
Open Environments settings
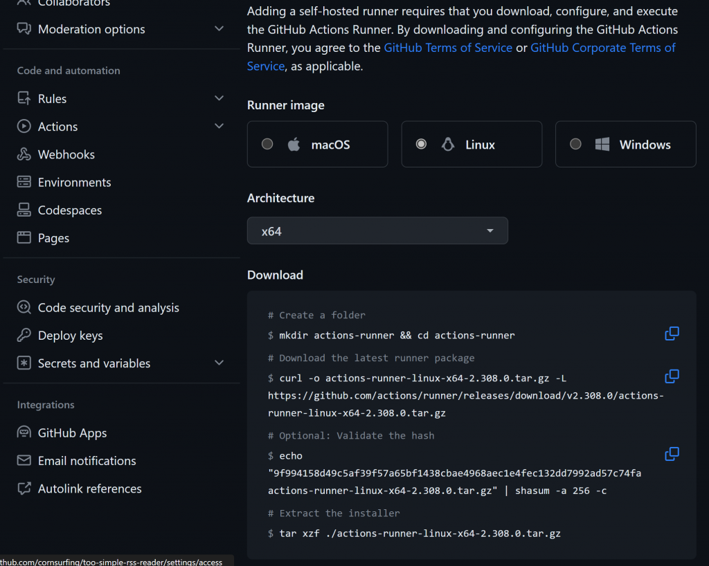tap(75, 182)
